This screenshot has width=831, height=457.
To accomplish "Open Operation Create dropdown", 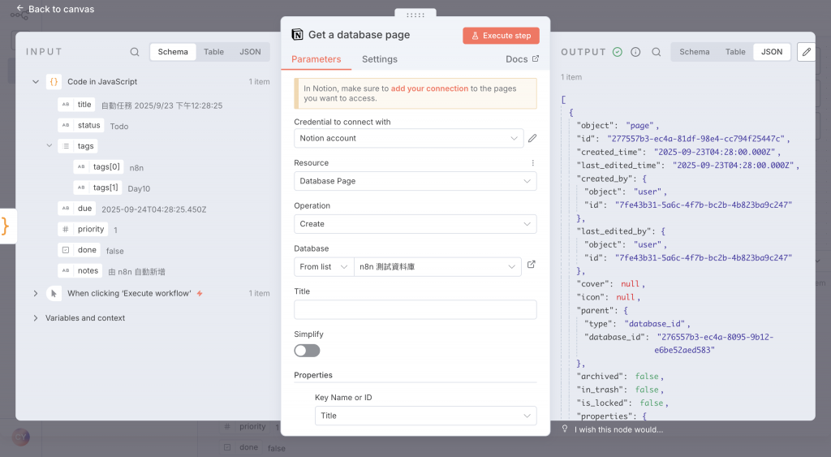I will pyautogui.click(x=415, y=224).
